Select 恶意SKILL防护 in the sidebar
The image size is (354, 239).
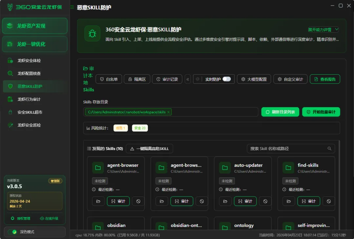click(x=35, y=86)
